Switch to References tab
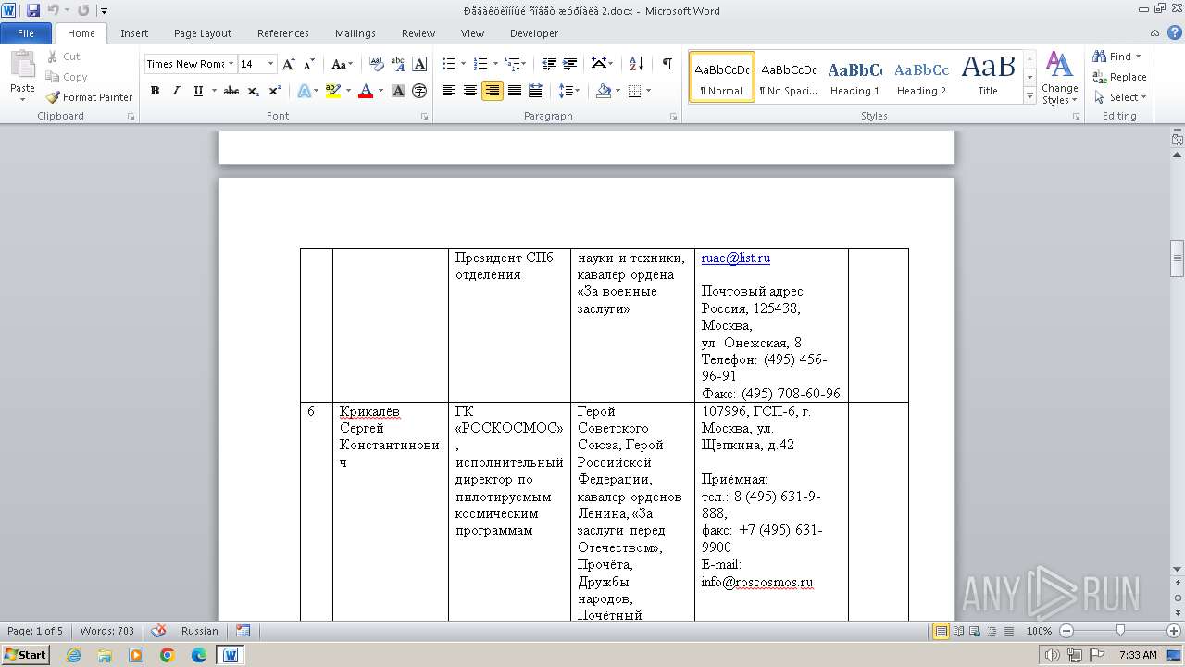This screenshot has height=667, width=1185. (x=283, y=33)
